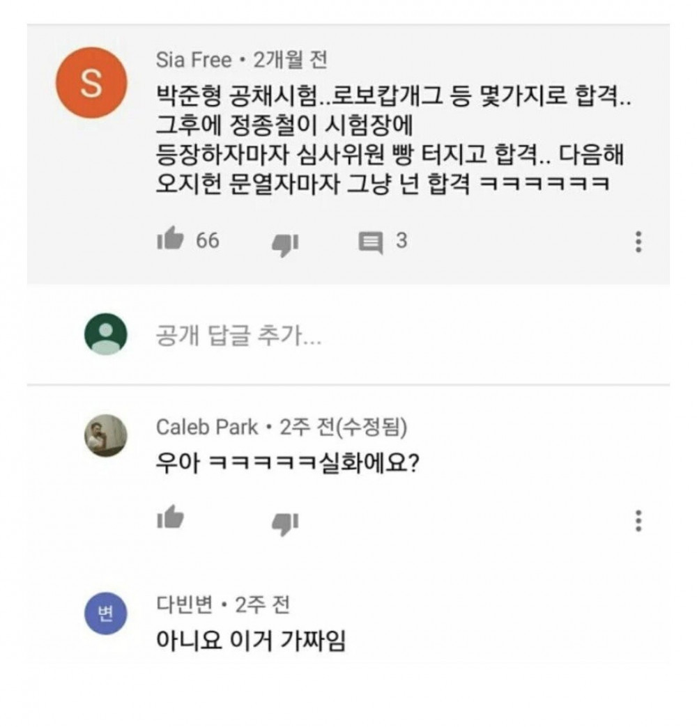The width and height of the screenshot is (697, 727).
Task: Open the Sia Free channel name link
Action: [x=193, y=61]
